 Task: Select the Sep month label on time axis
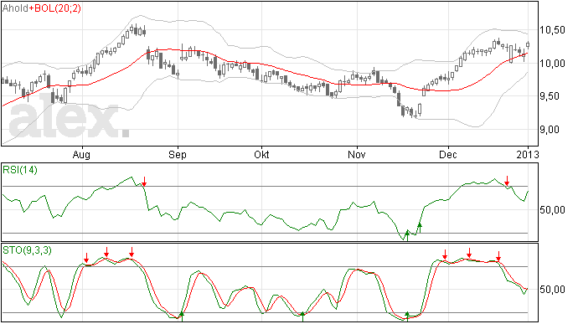pyautogui.click(x=178, y=155)
